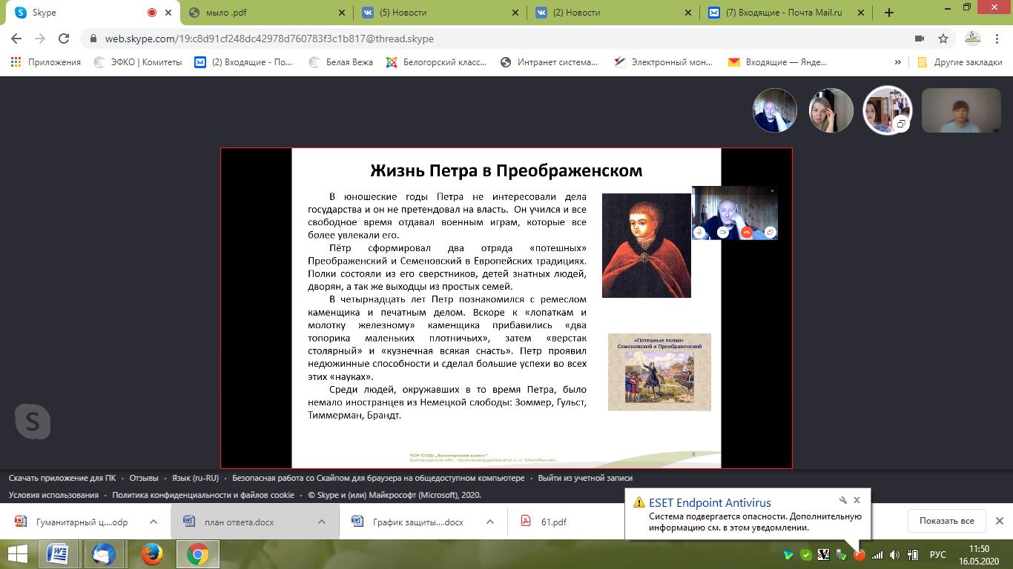Show more bookmarks with the chevron
Viewport: 1013px width, 569px height.
pyautogui.click(x=898, y=62)
